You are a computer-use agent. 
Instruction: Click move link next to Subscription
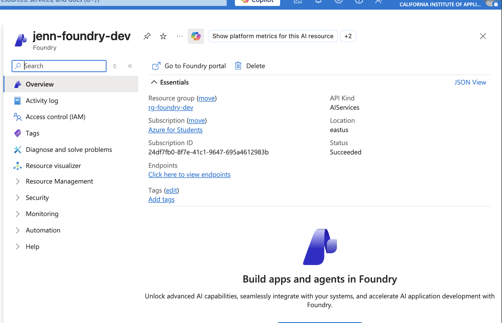197,120
